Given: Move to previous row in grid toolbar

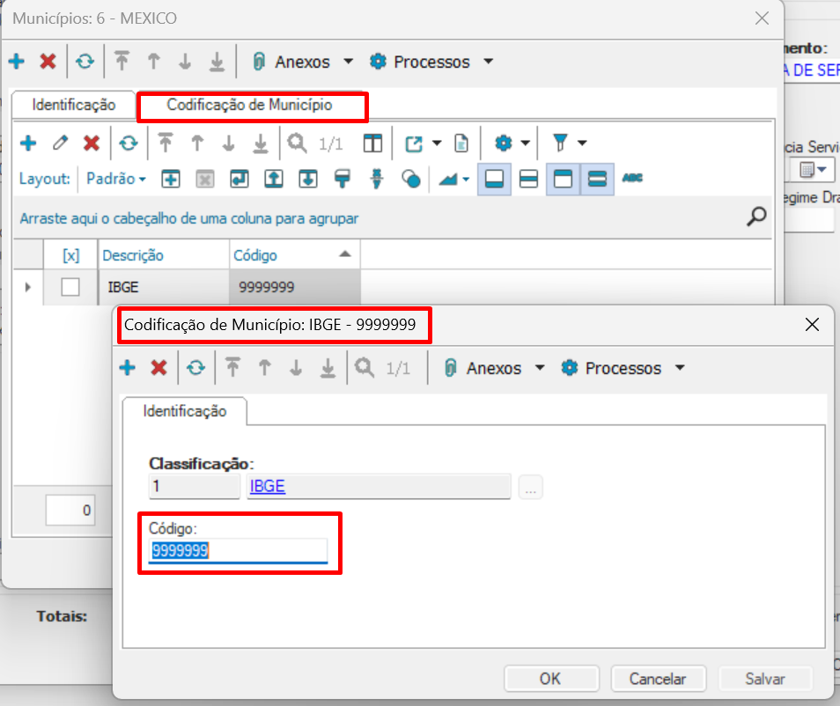Looking at the screenshot, I should (x=197, y=143).
